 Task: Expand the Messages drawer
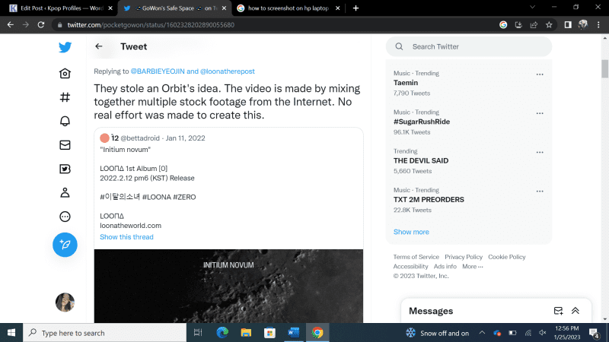coord(576,311)
